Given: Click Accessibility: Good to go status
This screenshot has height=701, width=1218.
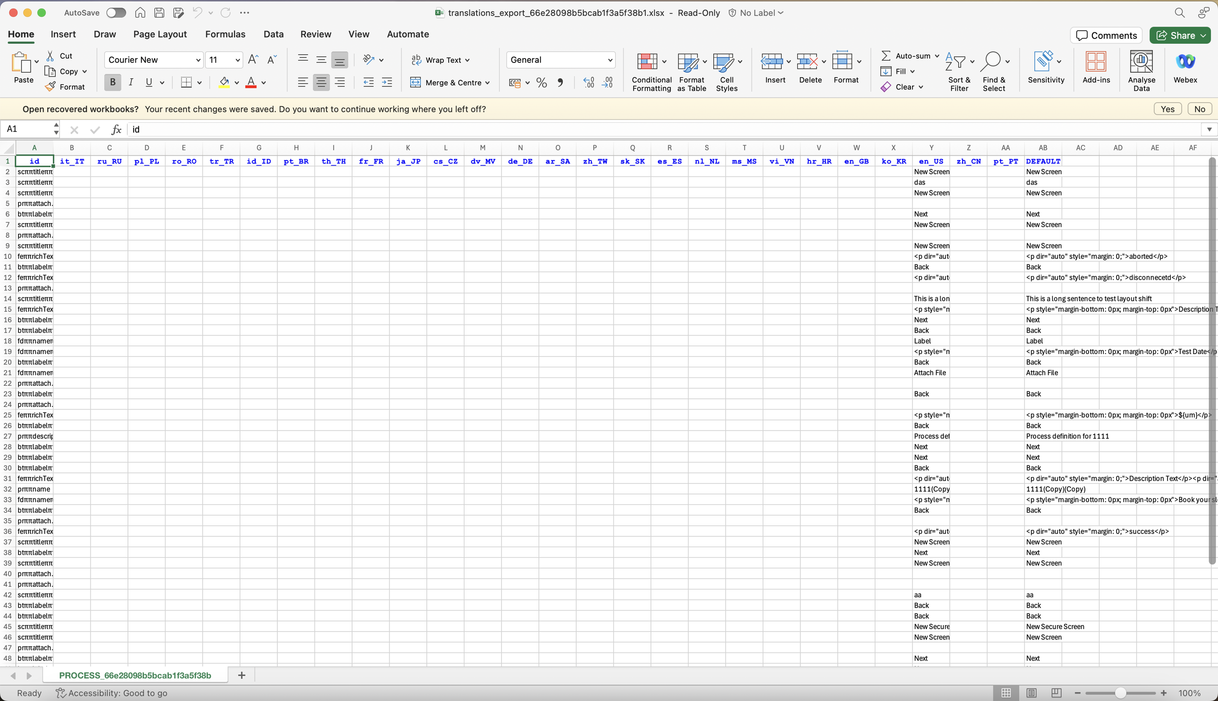Looking at the screenshot, I should tap(112, 693).
